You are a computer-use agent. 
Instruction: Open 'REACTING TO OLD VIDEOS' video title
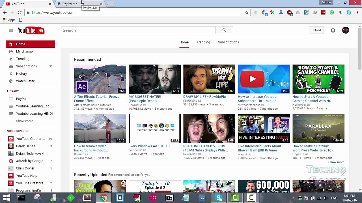[206, 148]
